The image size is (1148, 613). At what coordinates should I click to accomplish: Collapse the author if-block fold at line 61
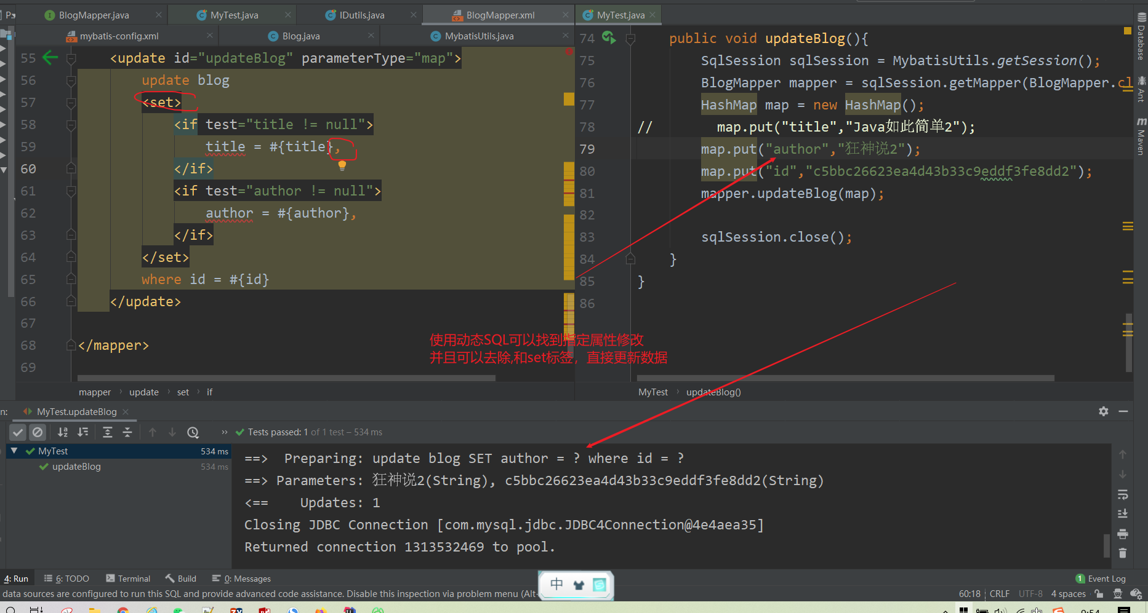click(x=71, y=191)
